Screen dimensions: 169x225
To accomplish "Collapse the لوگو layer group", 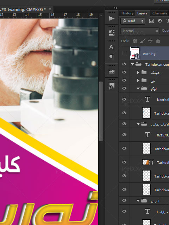I will tap(138, 89).
